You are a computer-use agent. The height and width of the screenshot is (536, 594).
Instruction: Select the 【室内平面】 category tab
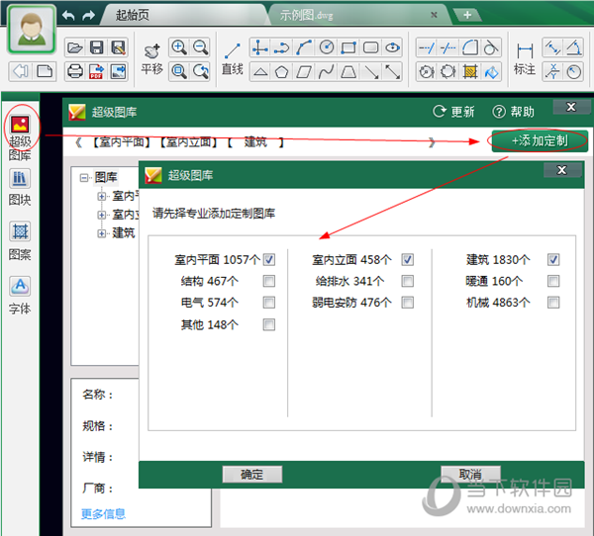tap(122, 142)
